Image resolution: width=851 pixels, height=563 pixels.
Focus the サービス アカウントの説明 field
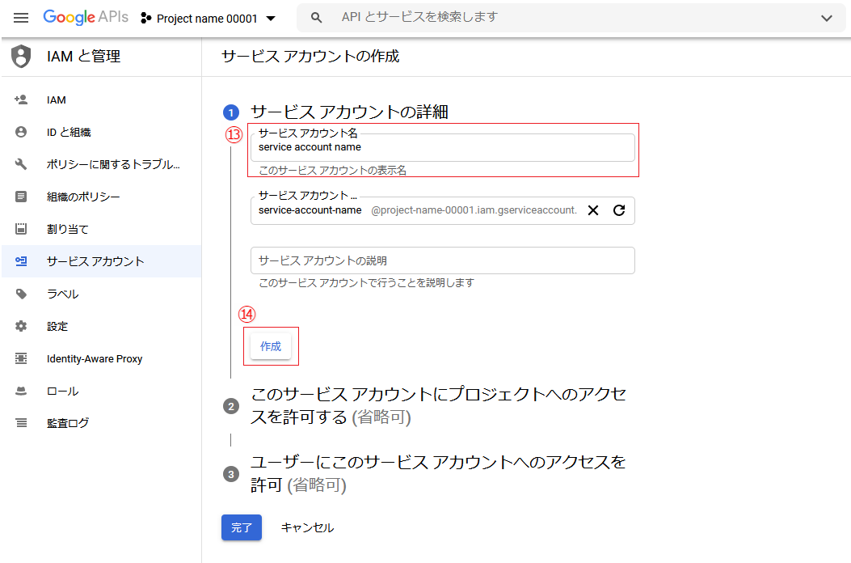tap(442, 260)
